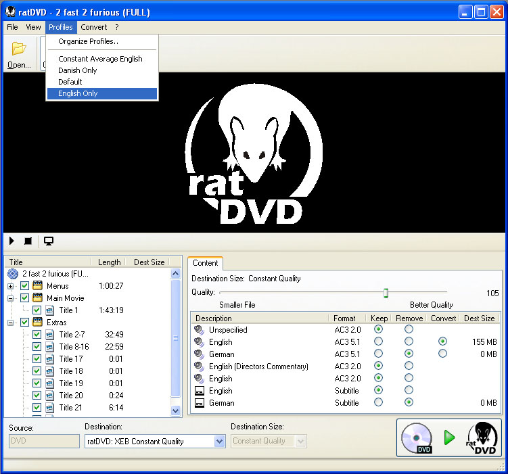
Task: Select the 2 fast 2 furious disc item
Action: click(54, 274)
